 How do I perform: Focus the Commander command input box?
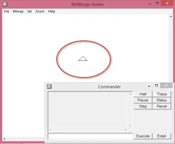tap(90, 136)
